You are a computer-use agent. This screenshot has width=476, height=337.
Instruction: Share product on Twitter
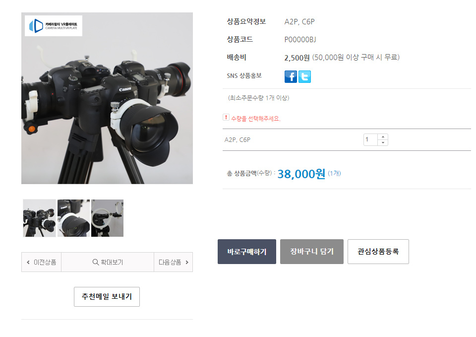point(304,76)
